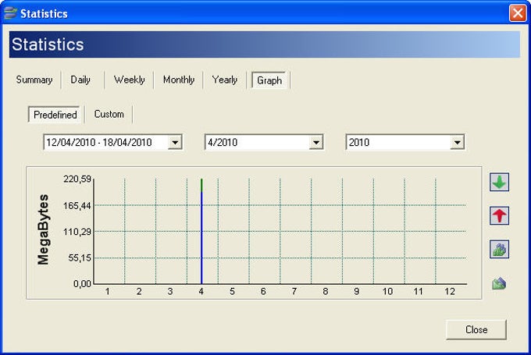The image size is (531, 355).
Task: Click the month 4 data bar in graph
Action: click(201, 234)
